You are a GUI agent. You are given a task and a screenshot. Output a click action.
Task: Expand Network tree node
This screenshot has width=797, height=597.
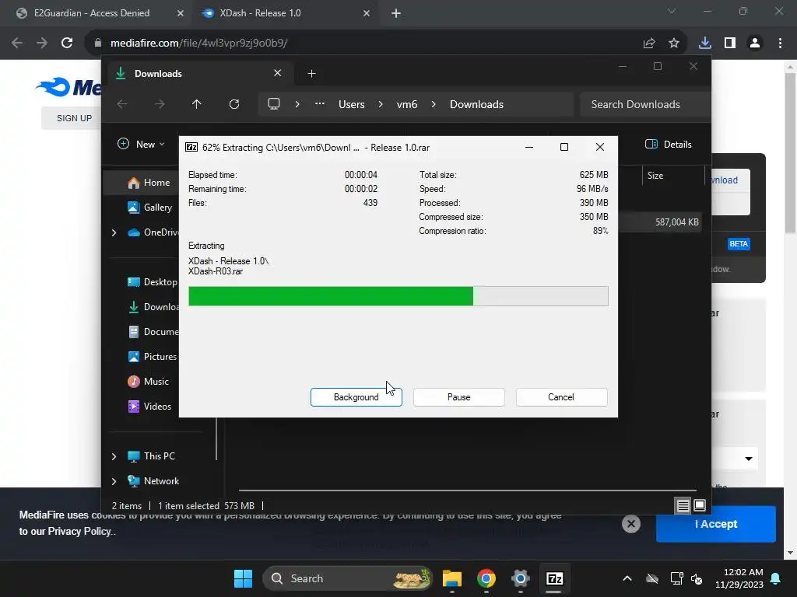tap(114, 481)
